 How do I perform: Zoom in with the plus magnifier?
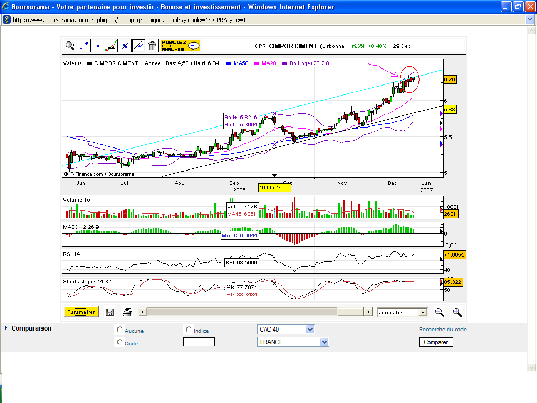pos(457,312)
